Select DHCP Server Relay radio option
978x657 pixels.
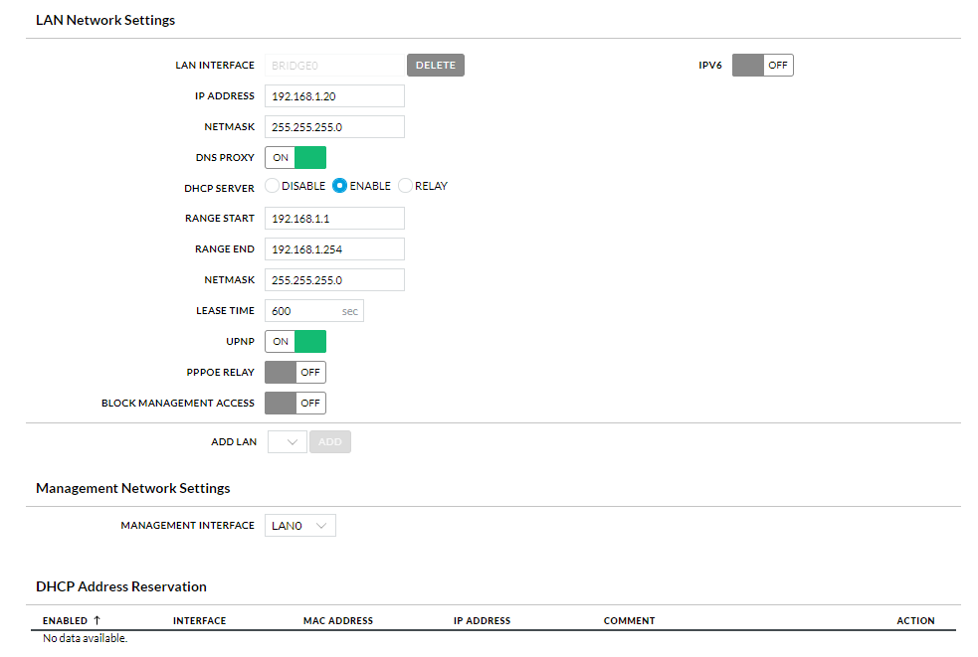(x=405, y=186)
